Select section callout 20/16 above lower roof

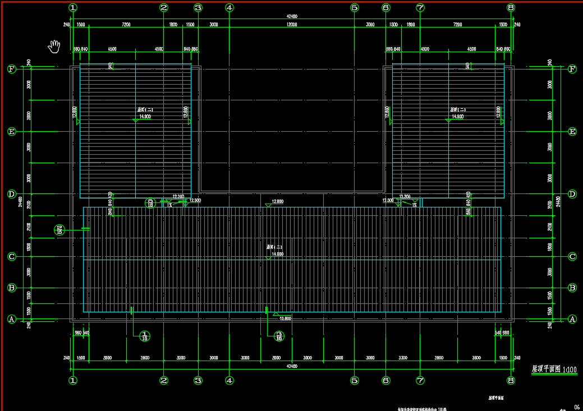[150, 203]
